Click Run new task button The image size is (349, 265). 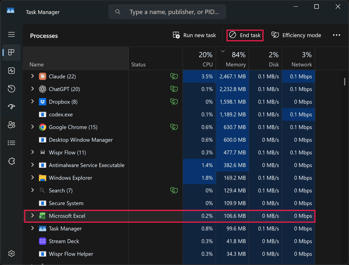194,35
